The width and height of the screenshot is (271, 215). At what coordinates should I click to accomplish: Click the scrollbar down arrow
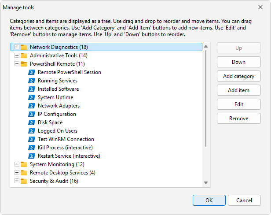point(206,183)
